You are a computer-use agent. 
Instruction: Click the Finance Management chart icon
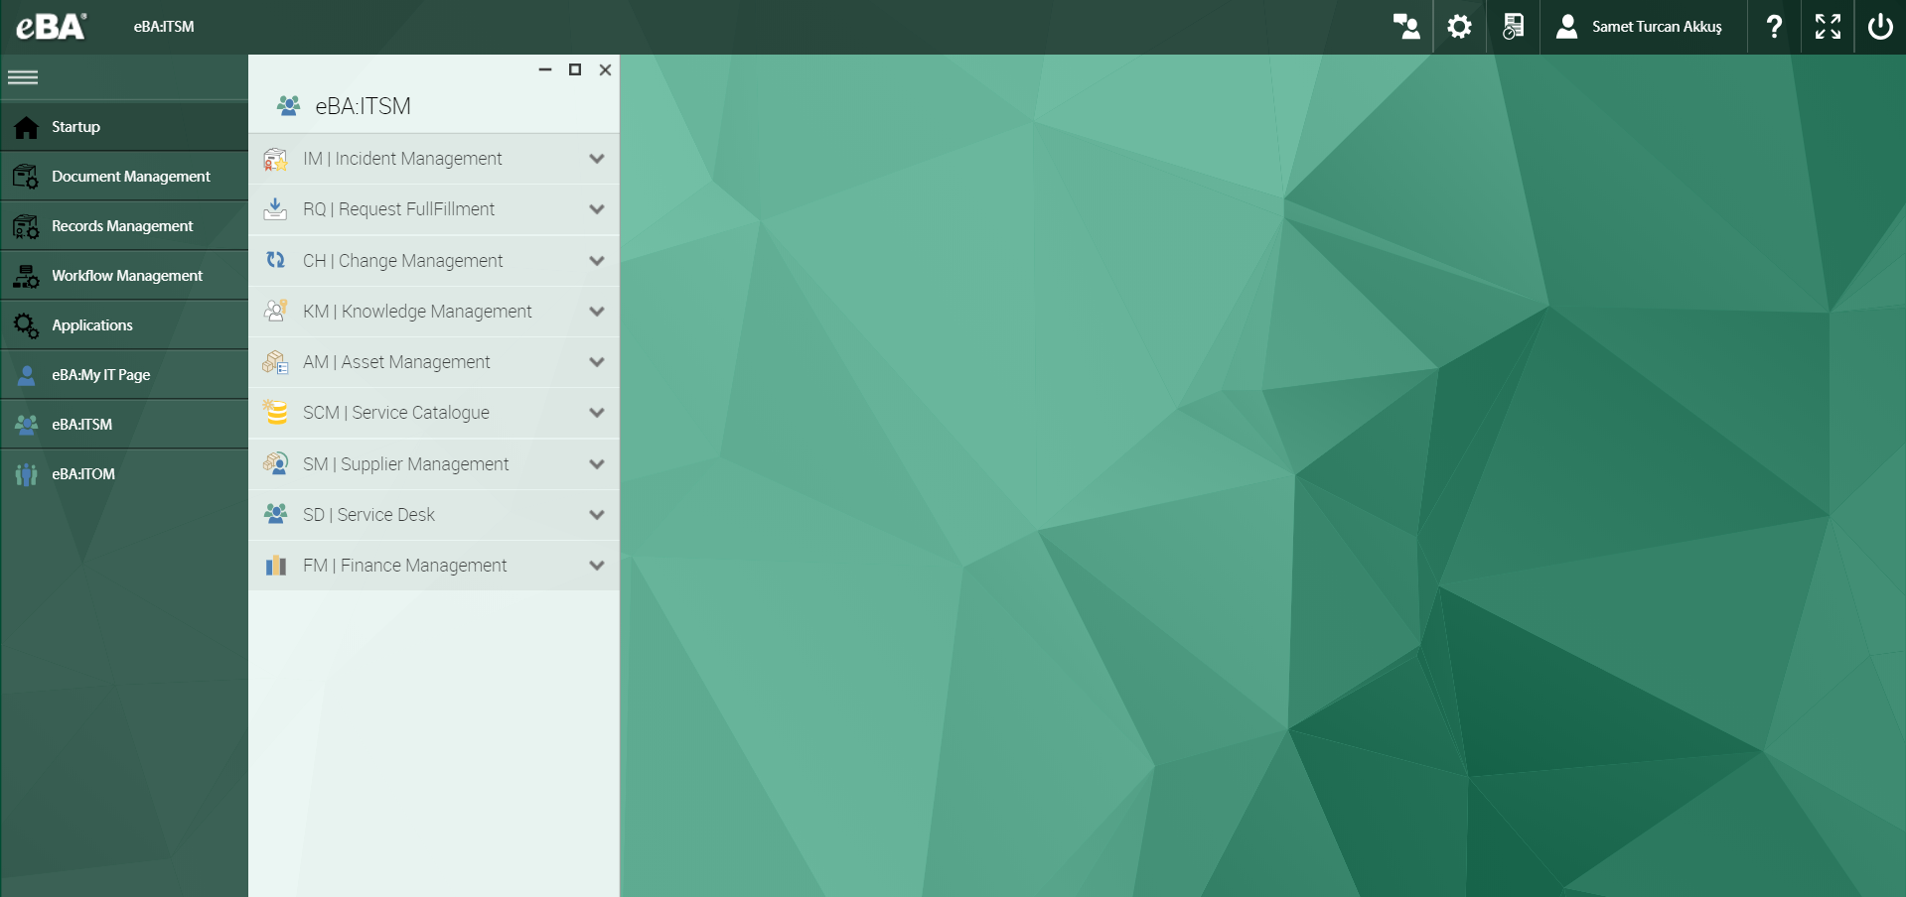pos(275,566)
